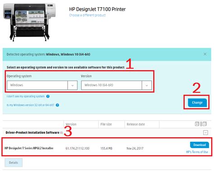Open the Version dropdown showing Windows 10 (64-bit)
Screen dimensions: 214x171
(116, 85)
